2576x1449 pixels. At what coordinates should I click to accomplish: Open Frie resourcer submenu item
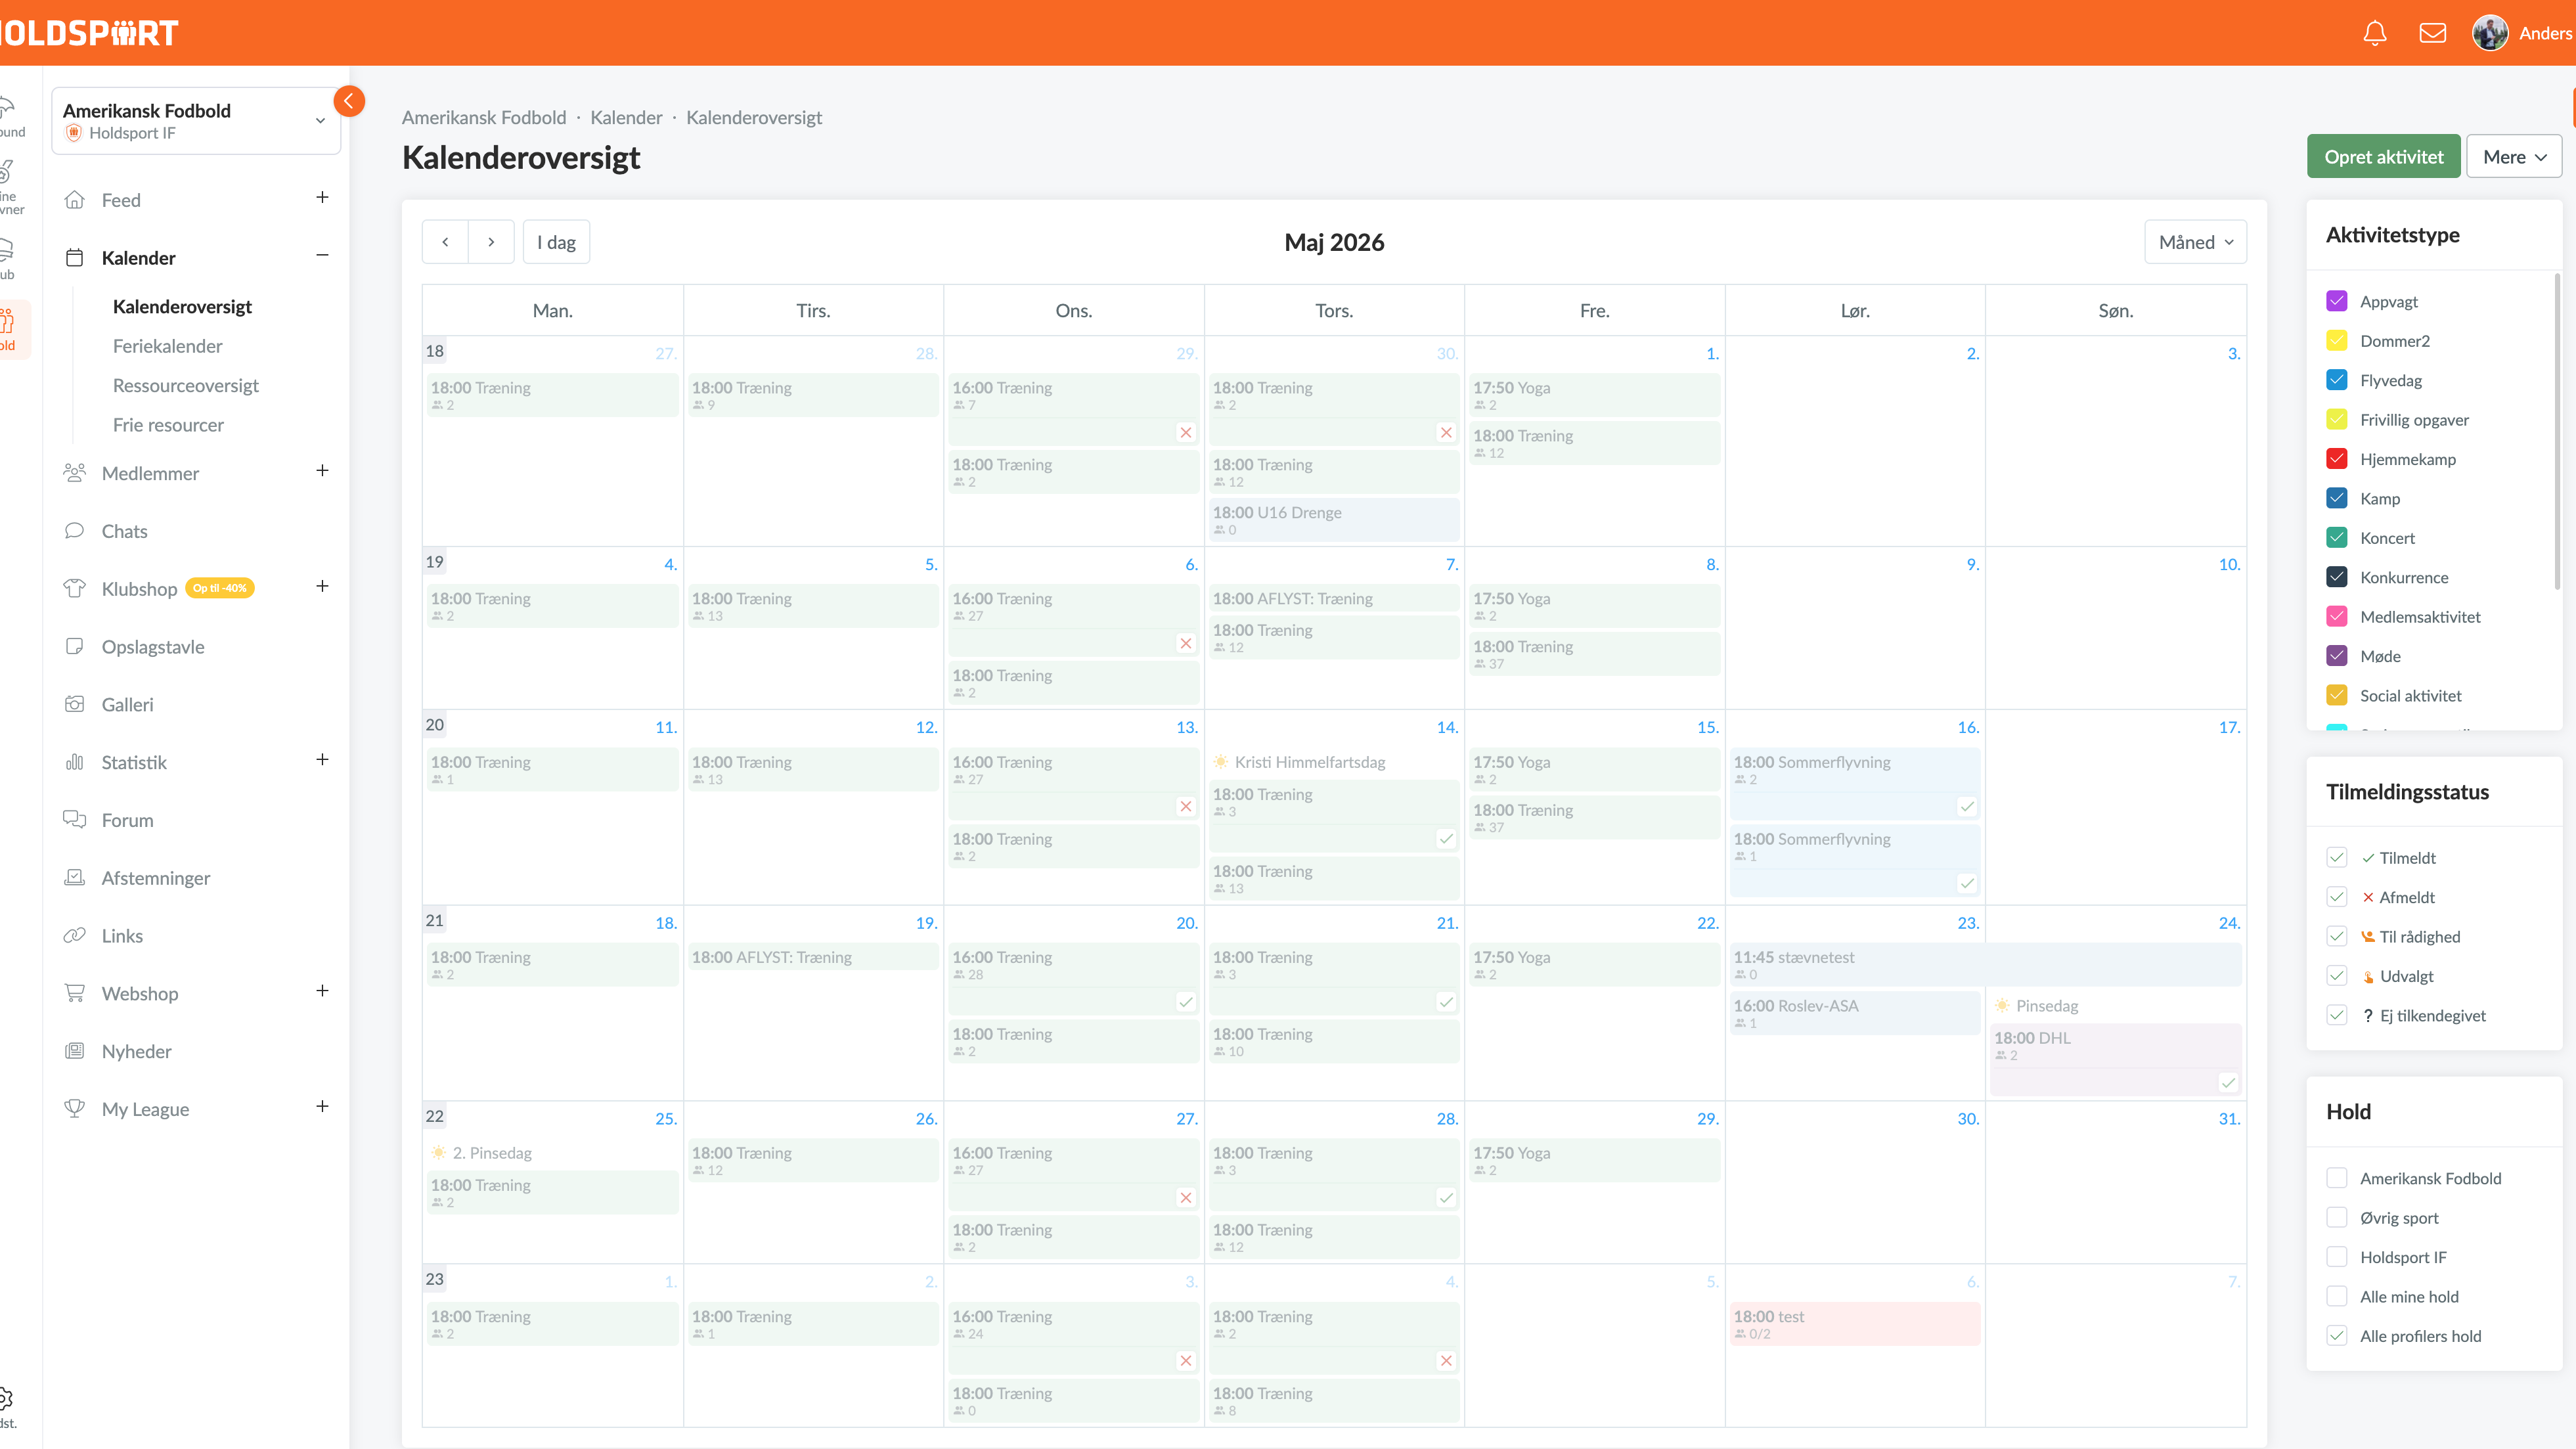point(168,425)
